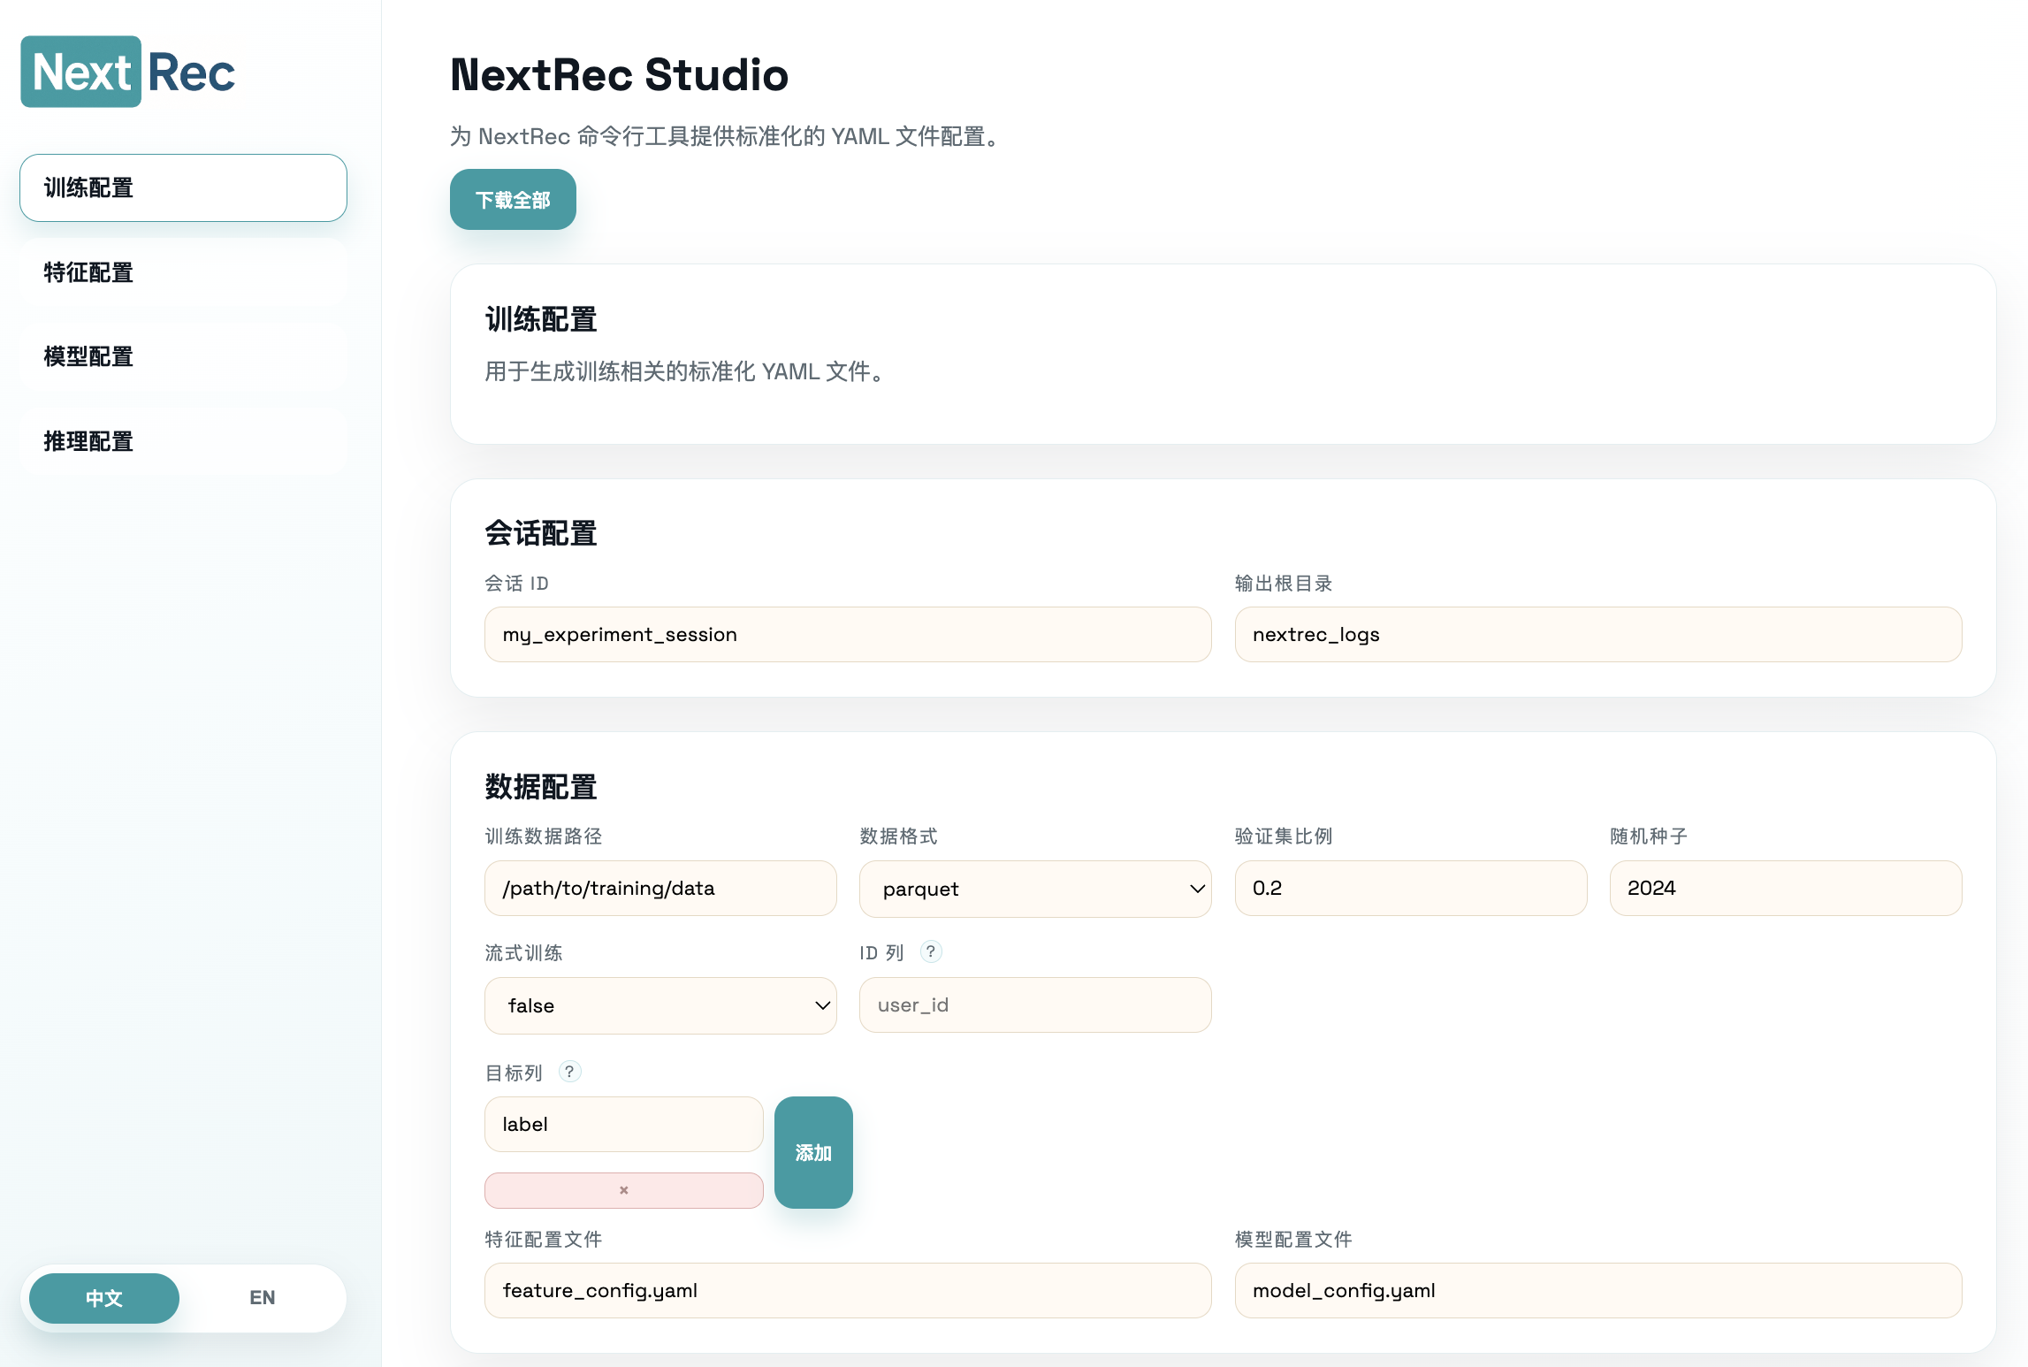The image size is (2028, 1367).
Task: Click the 会话 ID input field
Action: tap(847, 634)
